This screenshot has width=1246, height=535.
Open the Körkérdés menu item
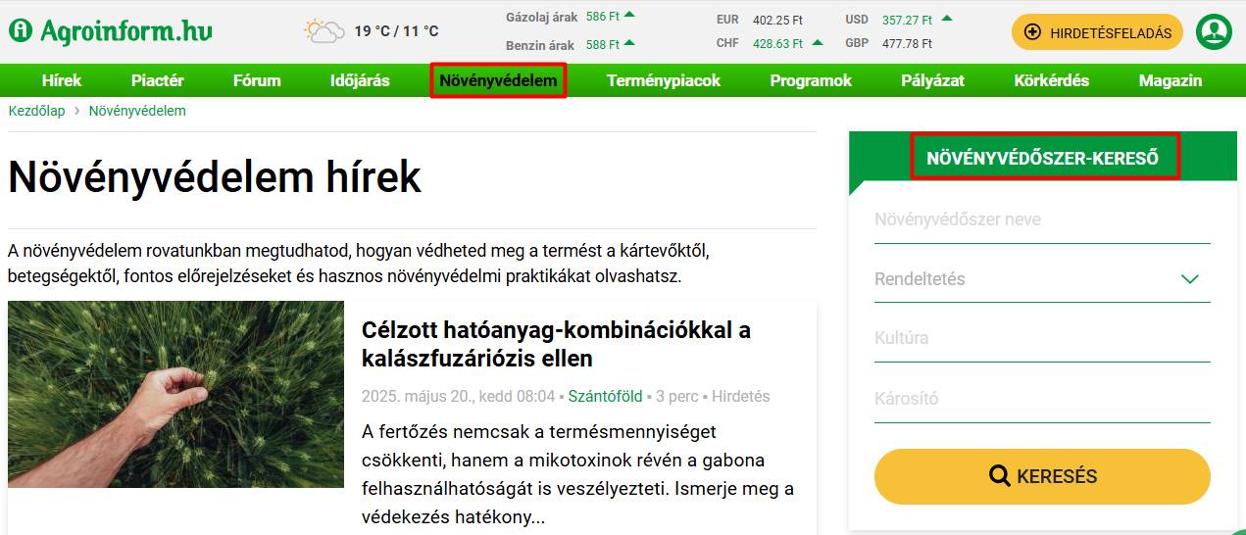click(x=1052, y=80)
